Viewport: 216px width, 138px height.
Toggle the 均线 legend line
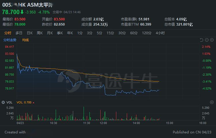[x=25, y=40]
